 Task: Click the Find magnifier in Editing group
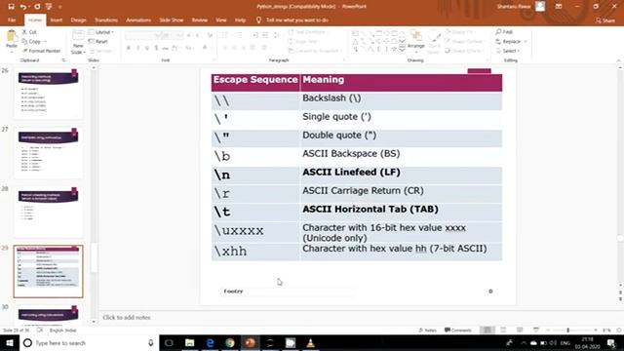[498, 32]
